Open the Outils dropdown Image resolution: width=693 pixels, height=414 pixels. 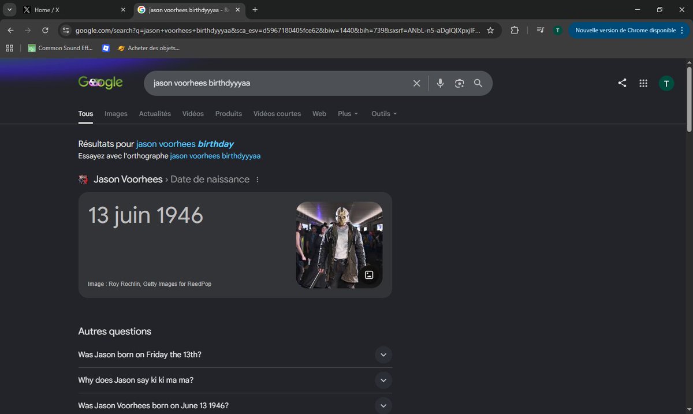[384, 114]
